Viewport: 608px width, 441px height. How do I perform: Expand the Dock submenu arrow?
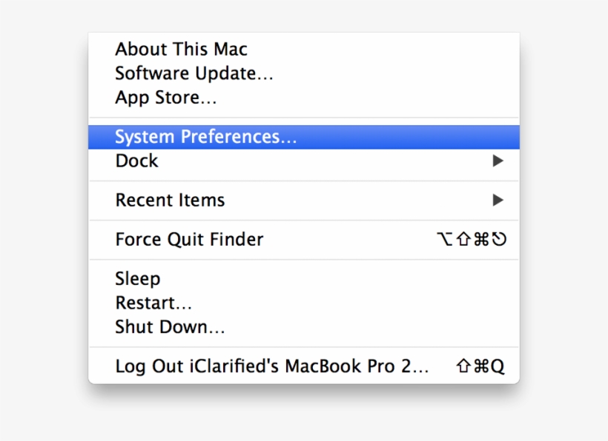(x=498, y=161)
